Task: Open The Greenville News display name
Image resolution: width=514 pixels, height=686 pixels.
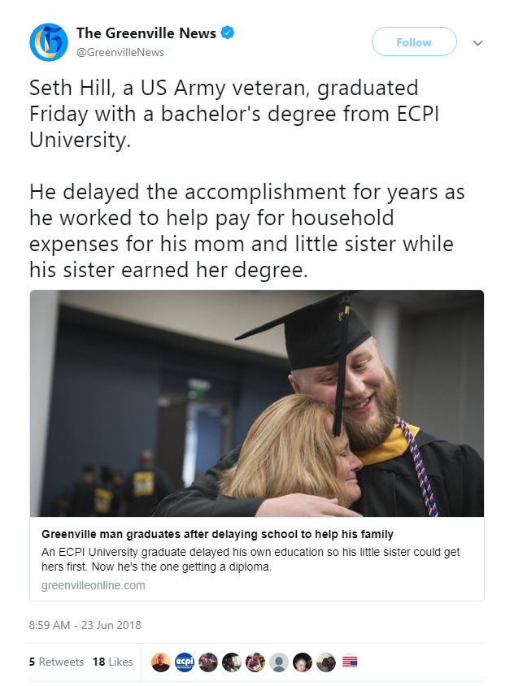Action: [146, 33]
